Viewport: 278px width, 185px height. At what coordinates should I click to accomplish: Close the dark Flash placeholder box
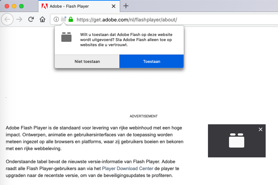point(260,129)
